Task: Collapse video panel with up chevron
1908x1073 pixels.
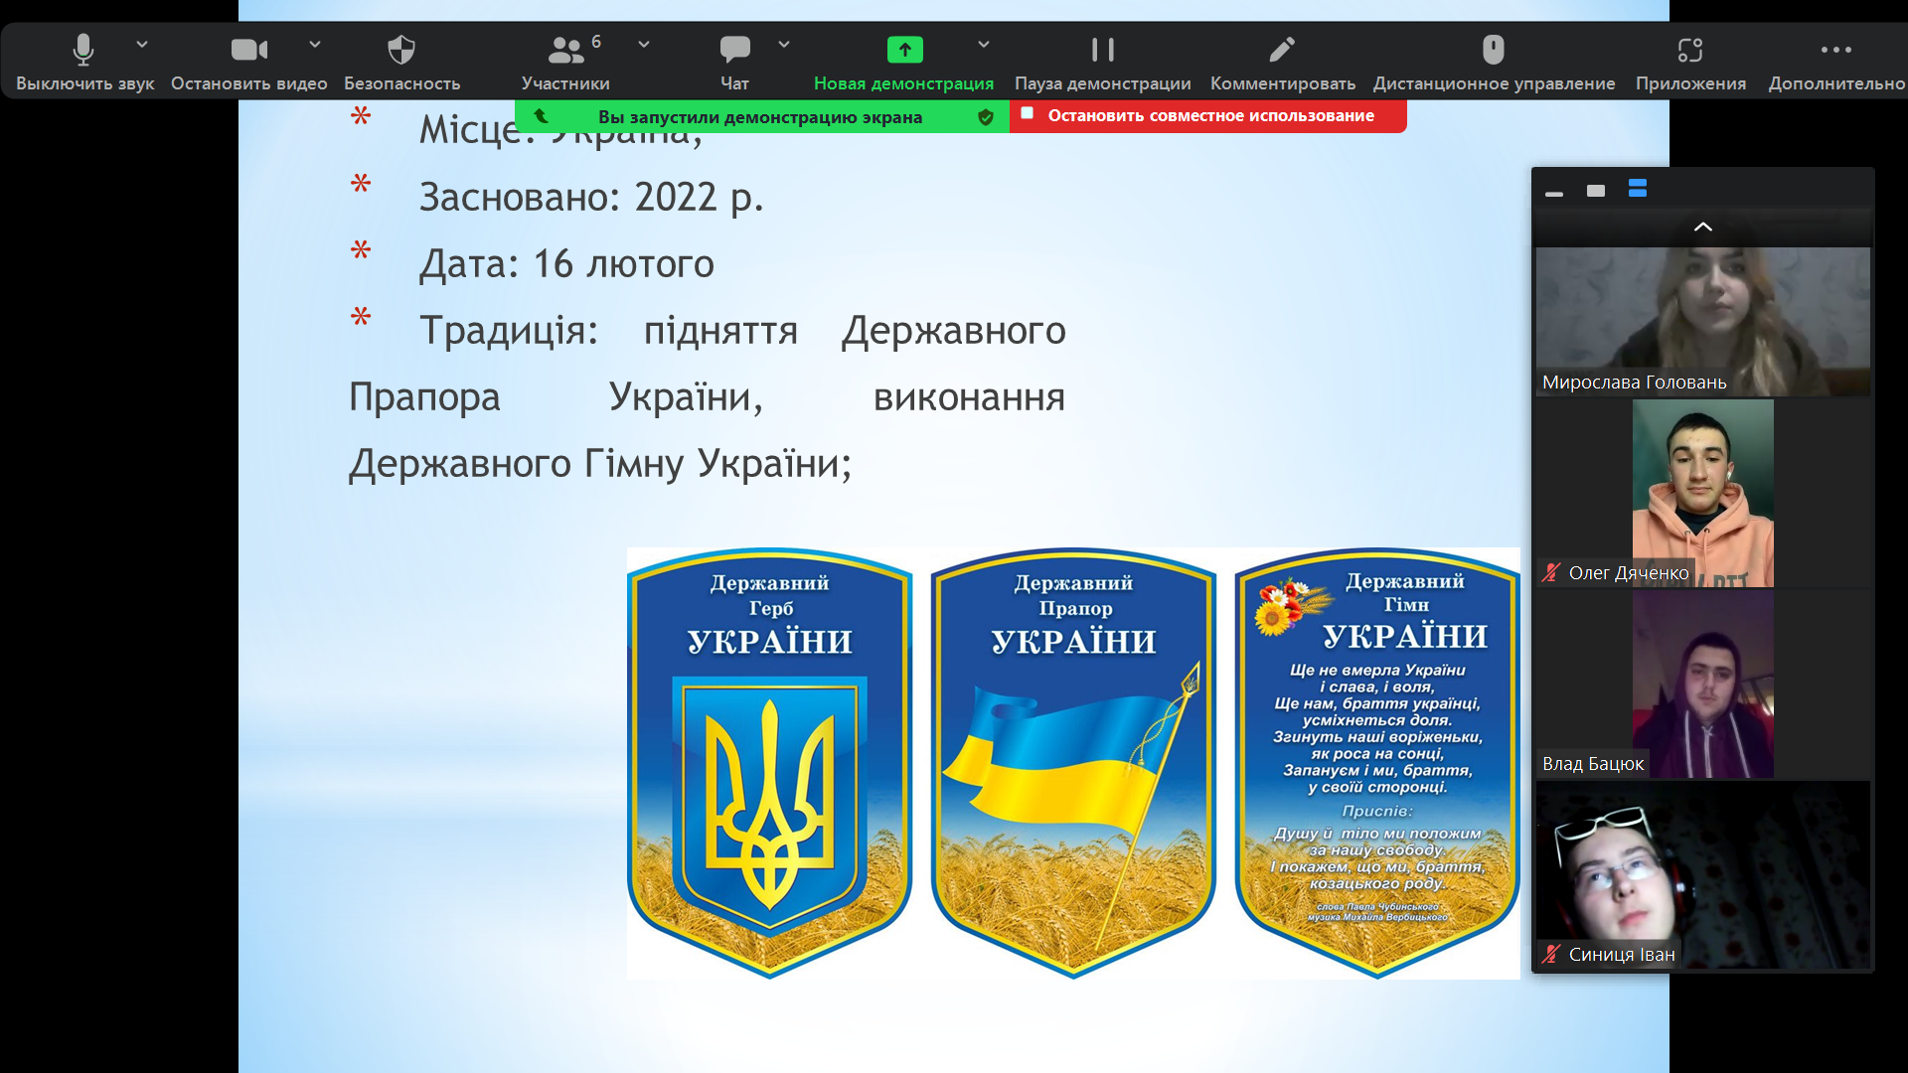Action: (x=1702, y=227)
